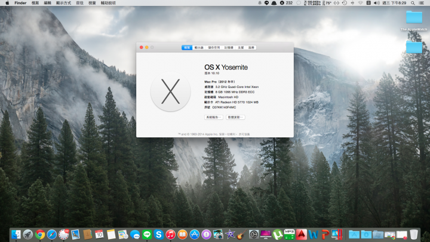Image resolution: width=430 pixels, height=242 pixels.
Task: Open the 輔助說明 Help menu
Action: 108,3
